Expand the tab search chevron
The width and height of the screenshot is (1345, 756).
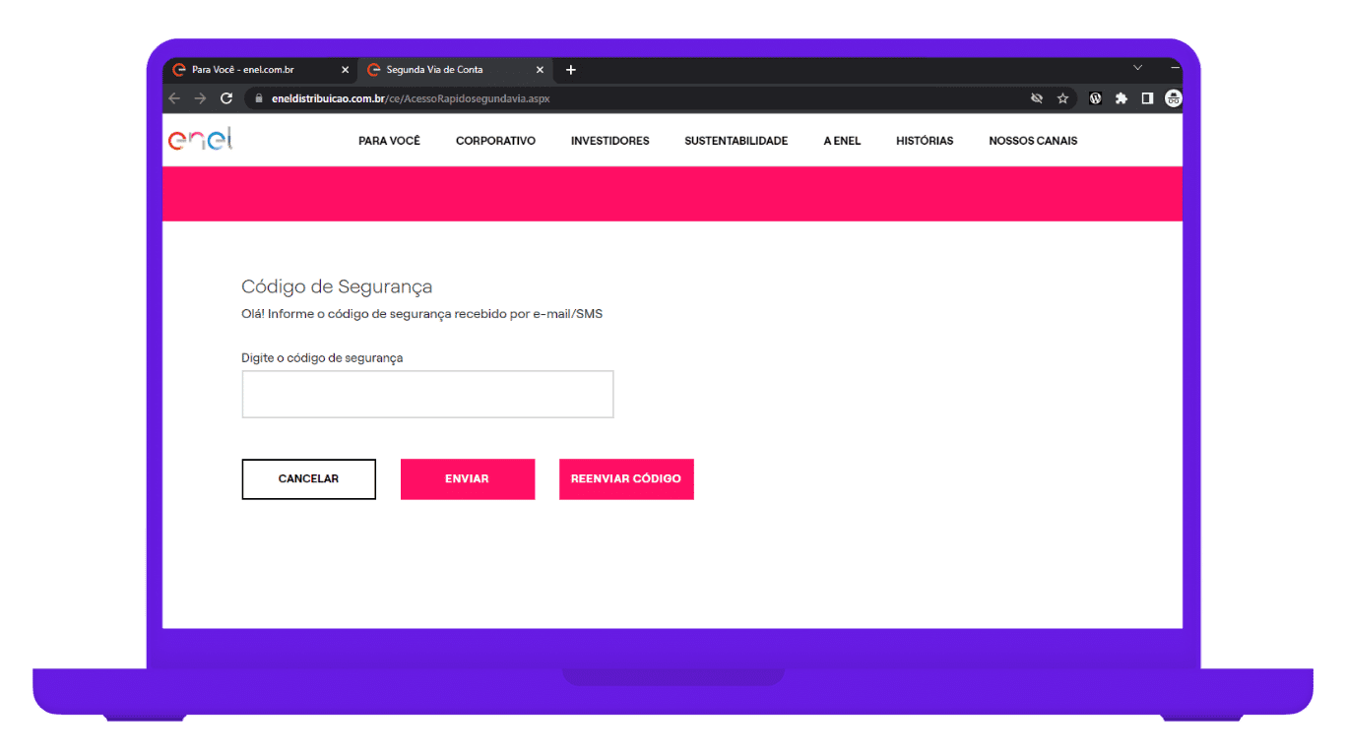click(x=1137, y=68)
